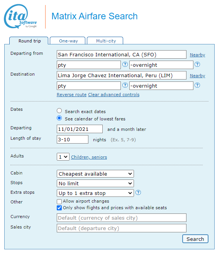Image resolution: width=222 pixels, height=259 pixels.
Task: Switch to the One-way tab
Action: click(x=68, y=41)
